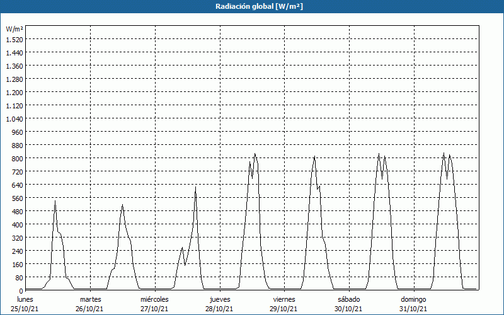
Task: Click Wednesday's radiation peak near 620 W/m²
Action: click(195, 187)
